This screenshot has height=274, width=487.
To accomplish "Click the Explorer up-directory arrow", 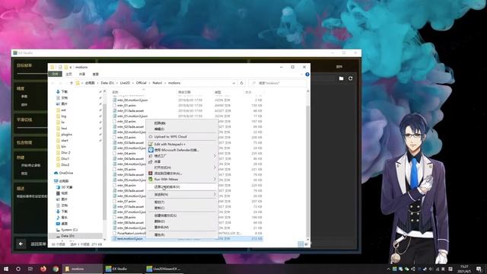I will 72,83.
